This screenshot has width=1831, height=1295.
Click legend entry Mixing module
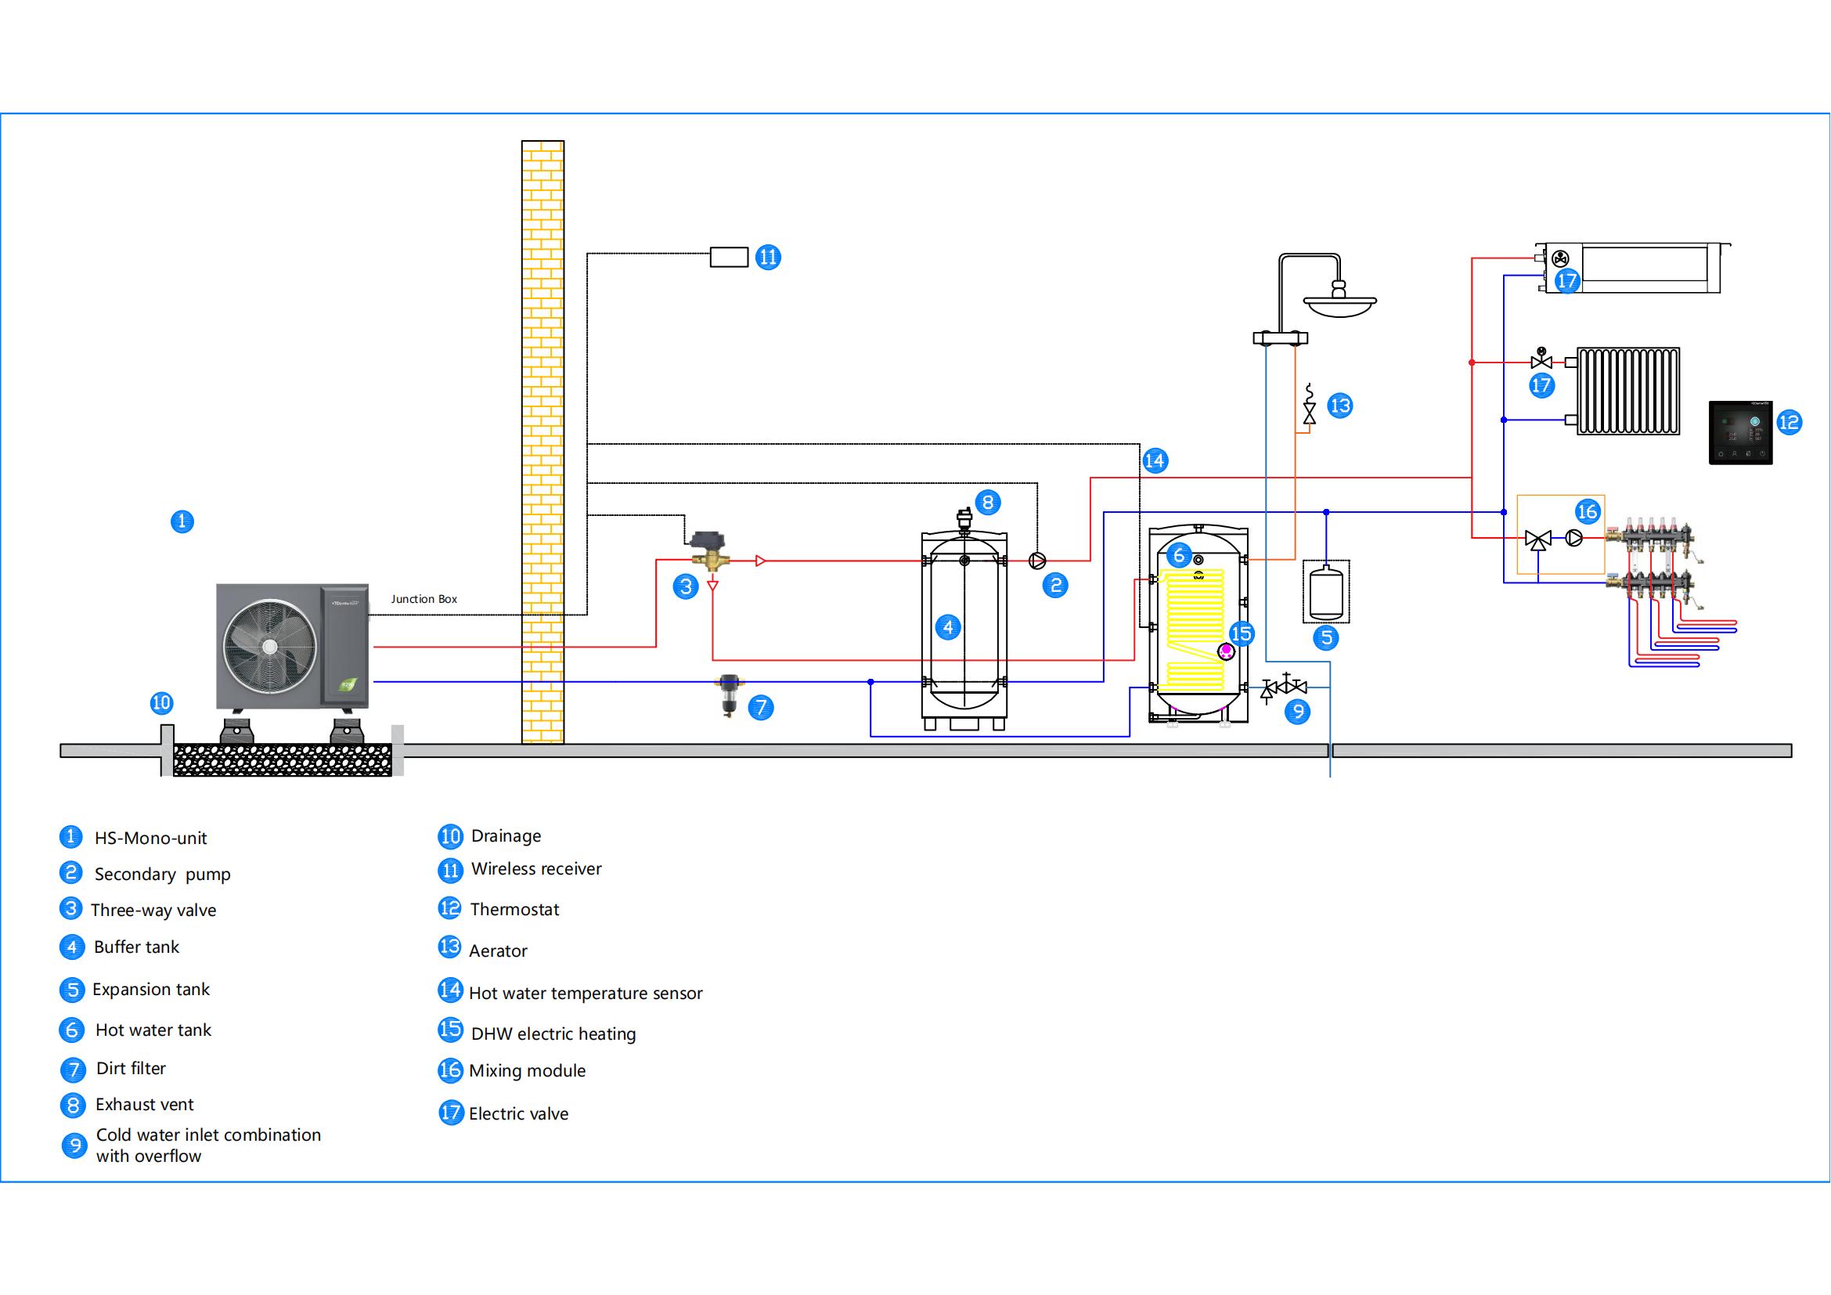point(527,1070)
